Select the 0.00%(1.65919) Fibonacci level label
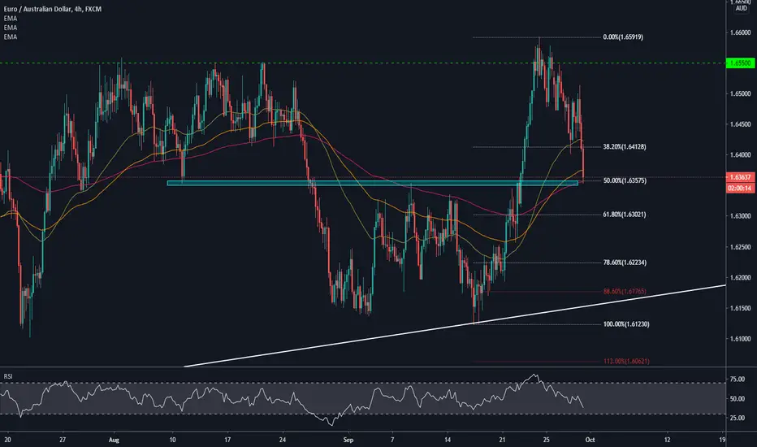757x447 pixels. pos(623,37)
